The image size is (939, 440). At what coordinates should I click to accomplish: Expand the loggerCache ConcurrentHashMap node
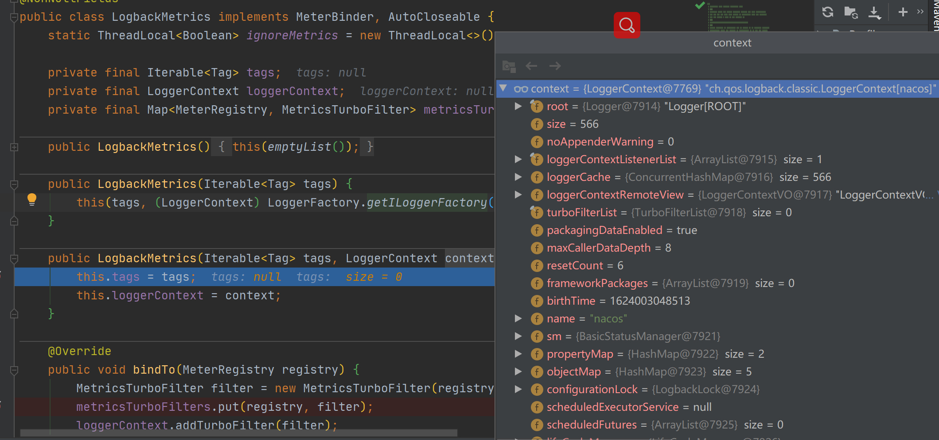click(x=518, y=177)
